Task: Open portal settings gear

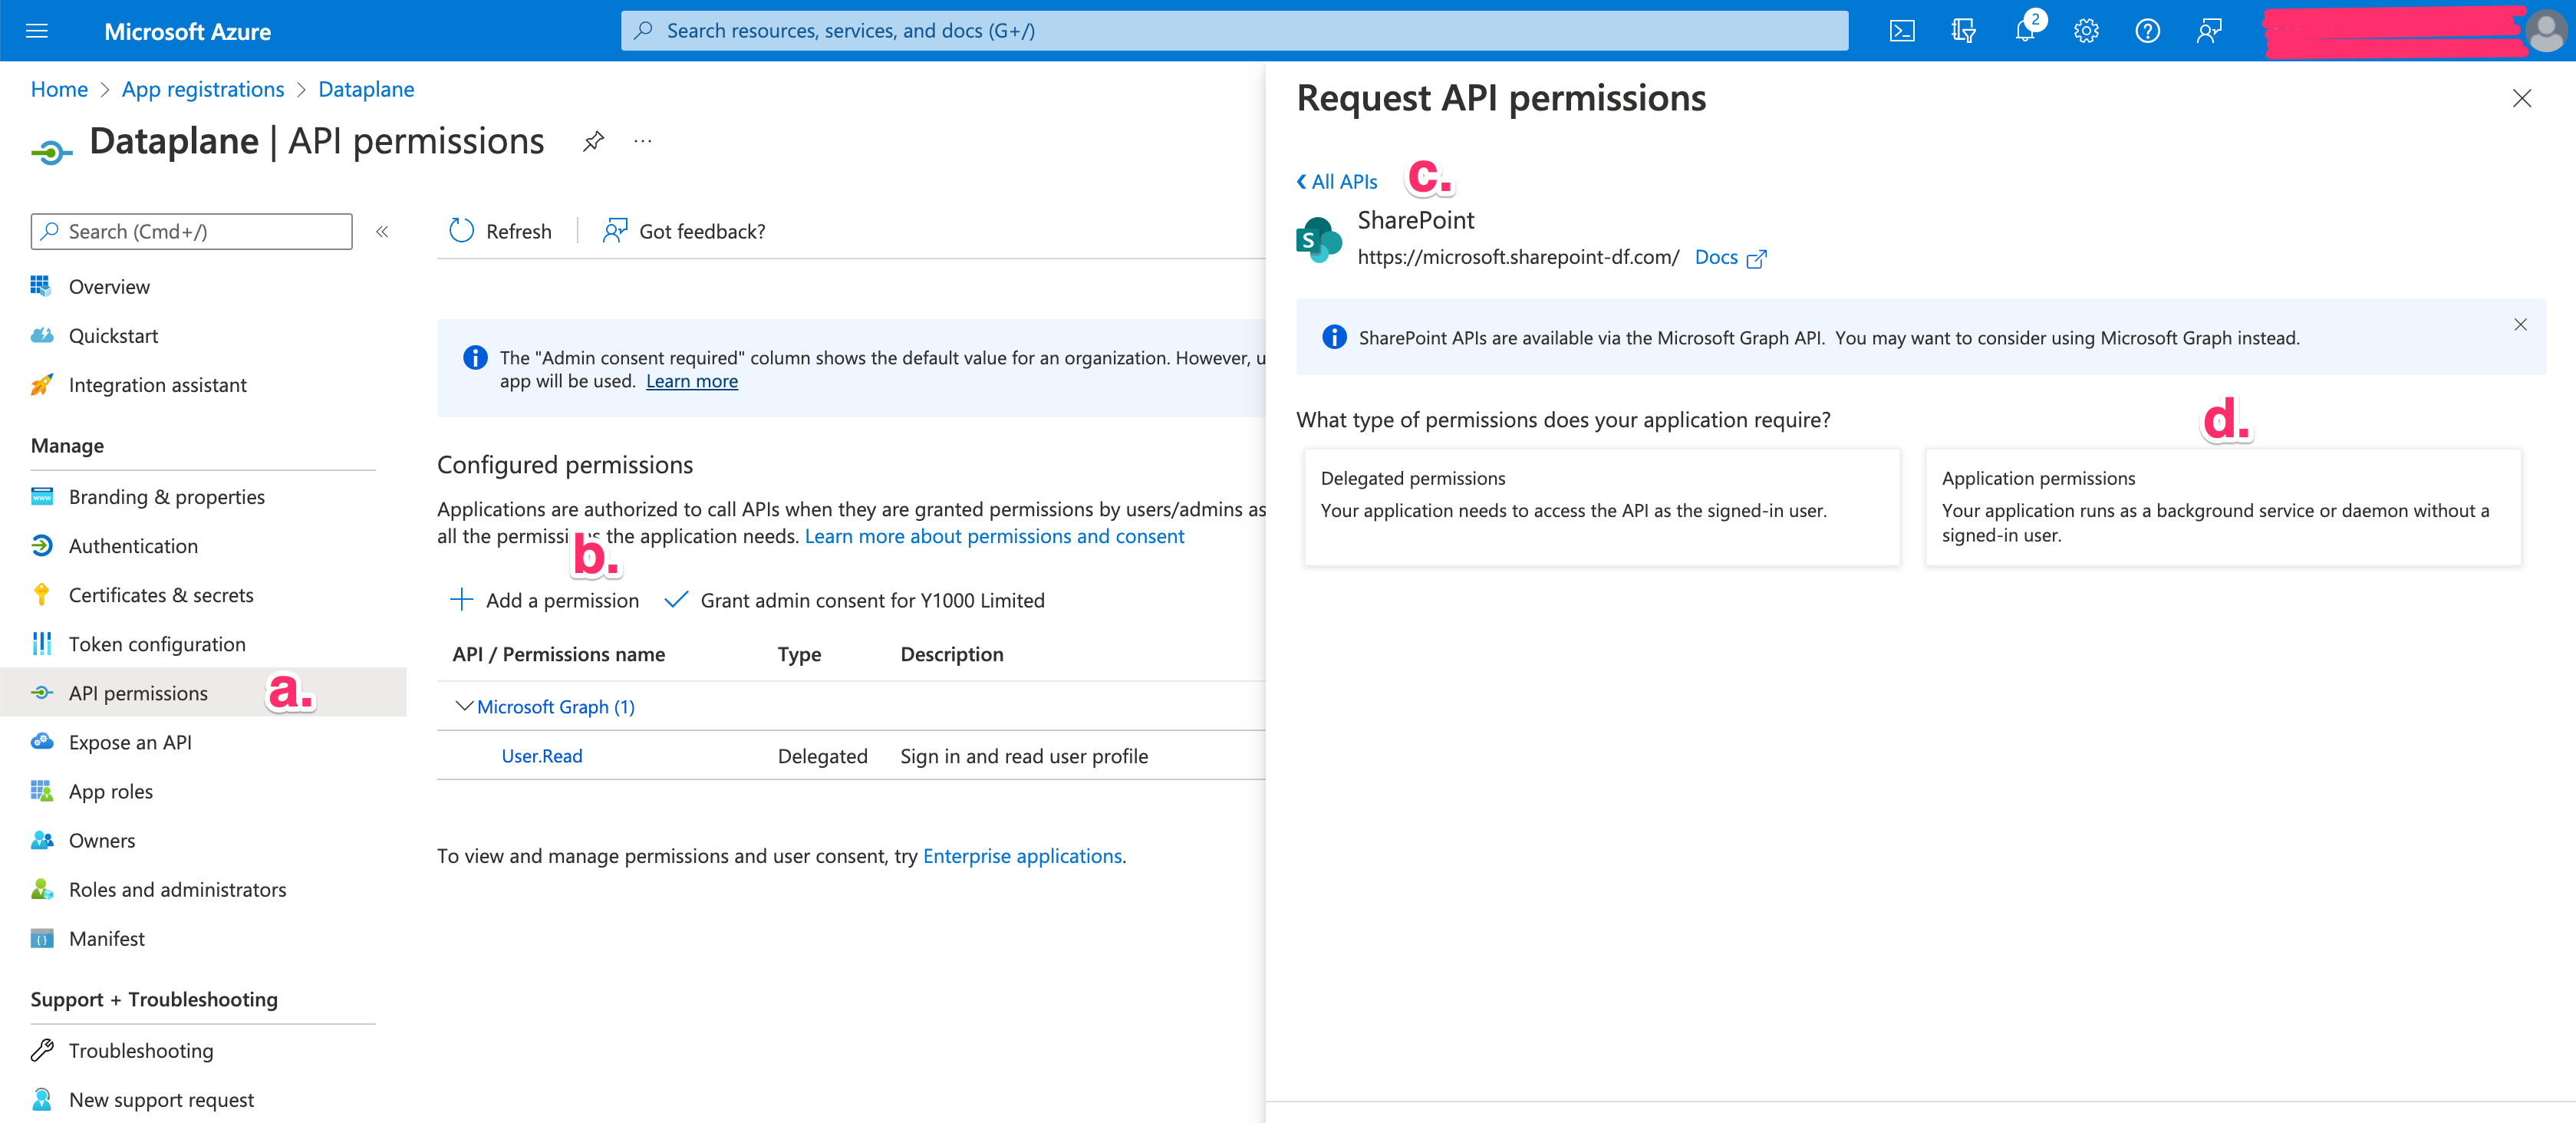Action: click(2085, 30)
